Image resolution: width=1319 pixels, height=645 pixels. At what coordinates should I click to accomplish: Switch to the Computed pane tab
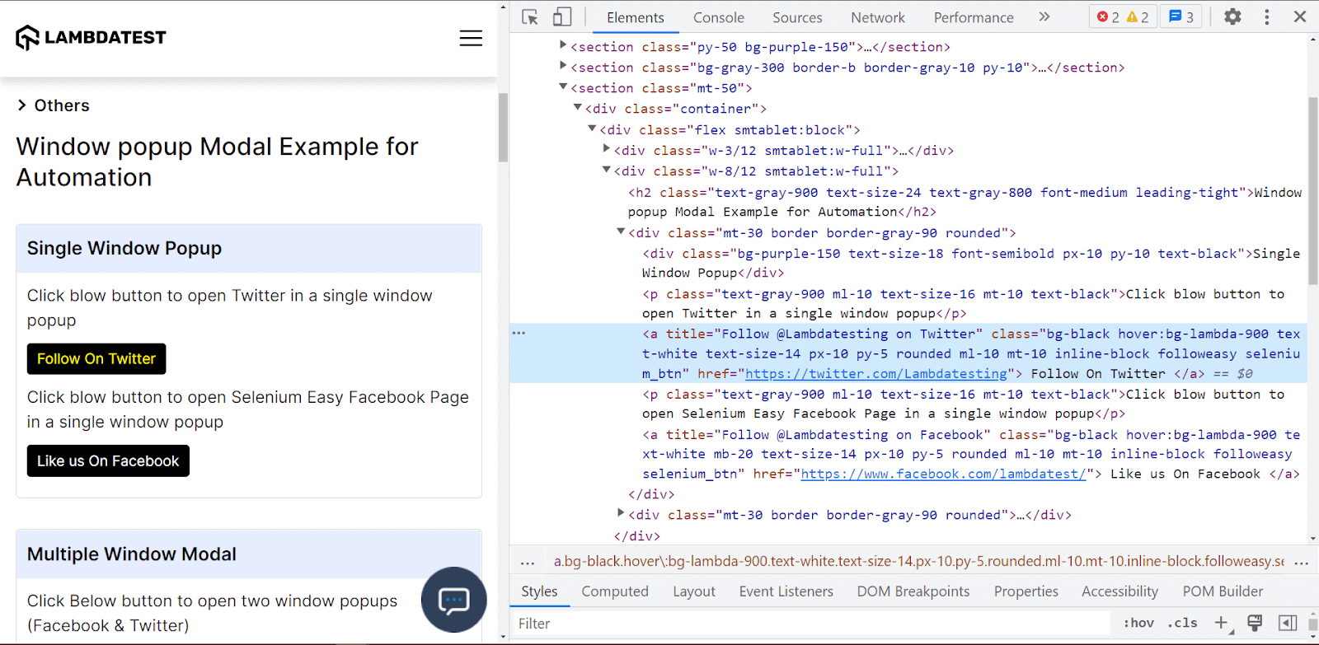coord(615,591)
